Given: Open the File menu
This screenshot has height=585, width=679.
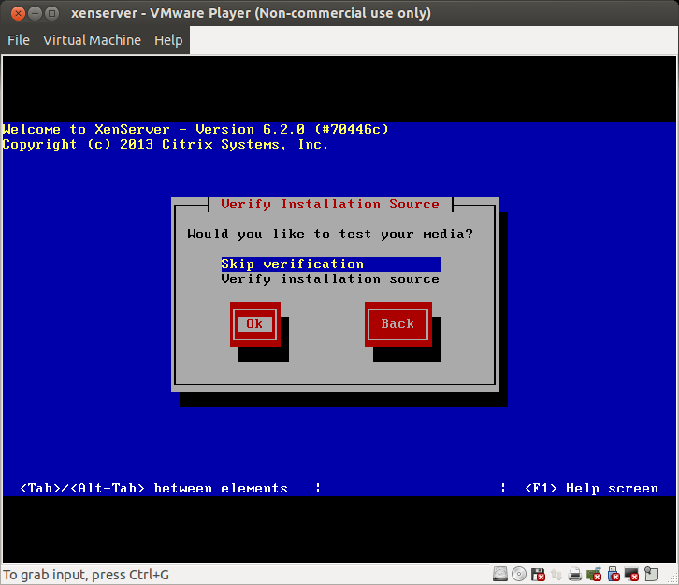Looking at the screenshot, I should 19,40.
